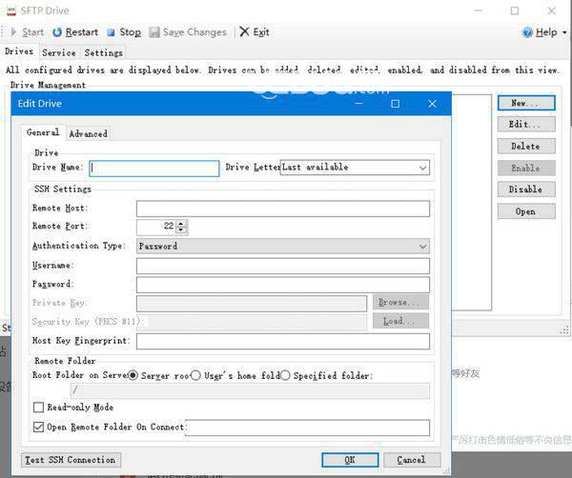This screenshot has width=572, height=478.
Task: Select the General tab in Edit Drive
Action: [43, 132]
